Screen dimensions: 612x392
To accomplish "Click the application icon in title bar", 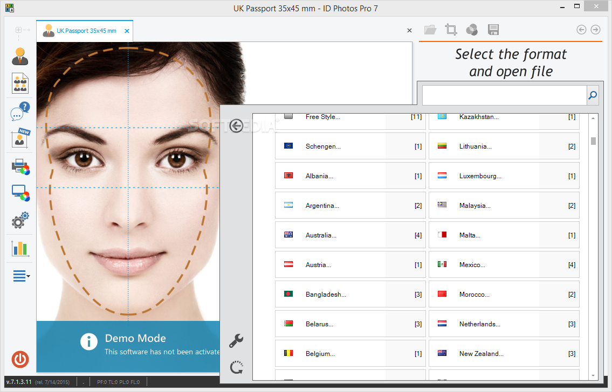I will (x=9, y=8).
